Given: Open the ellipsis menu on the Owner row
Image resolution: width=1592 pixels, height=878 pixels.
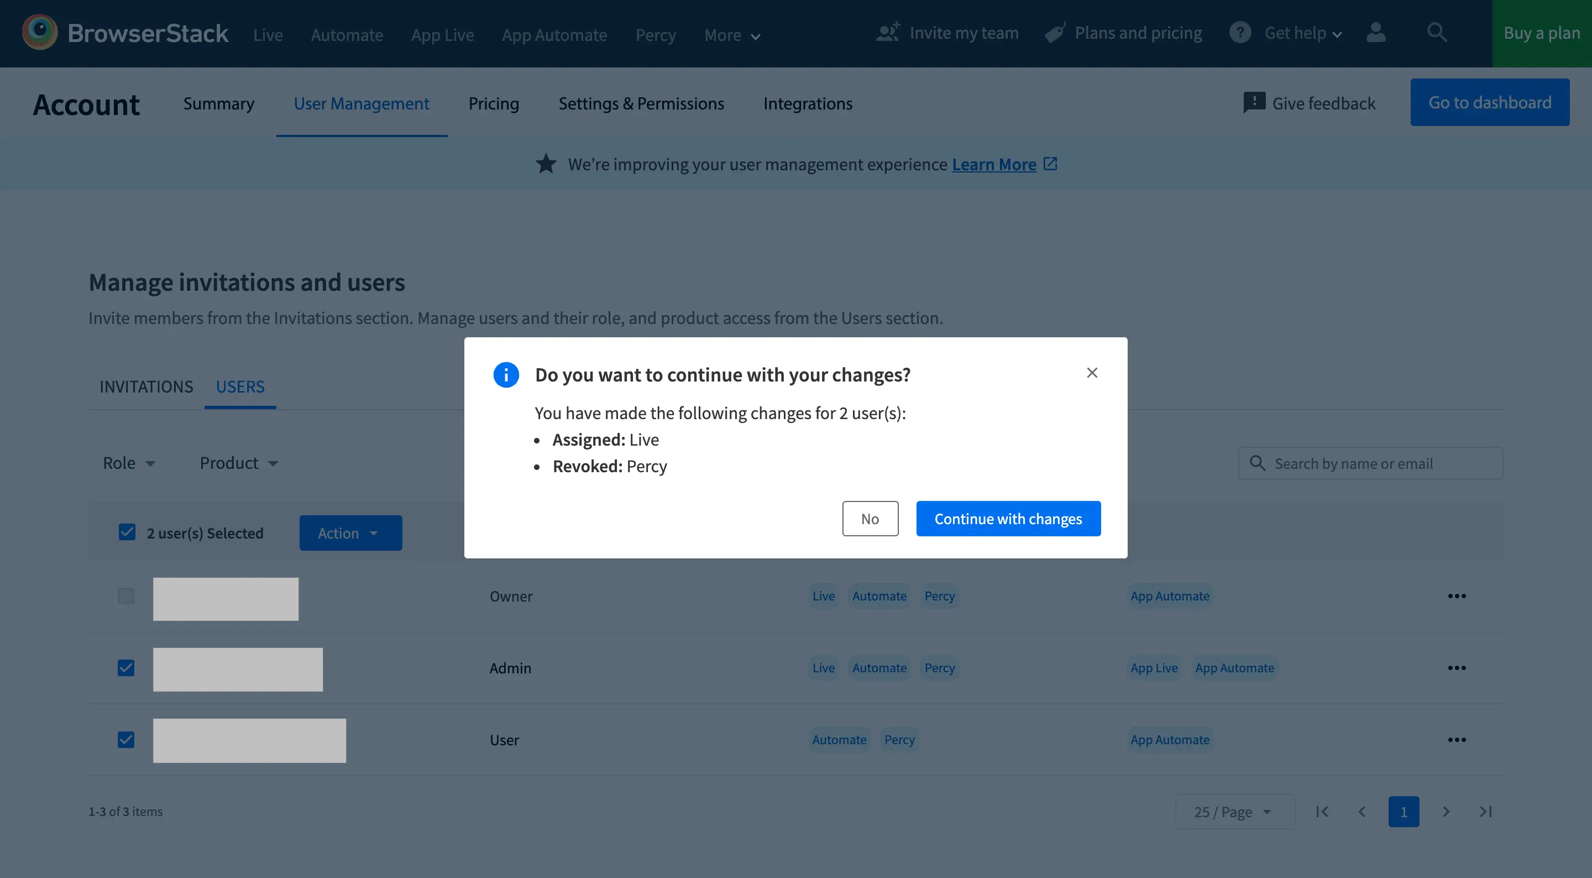Looking at the screenshot, I should 1457,596.
